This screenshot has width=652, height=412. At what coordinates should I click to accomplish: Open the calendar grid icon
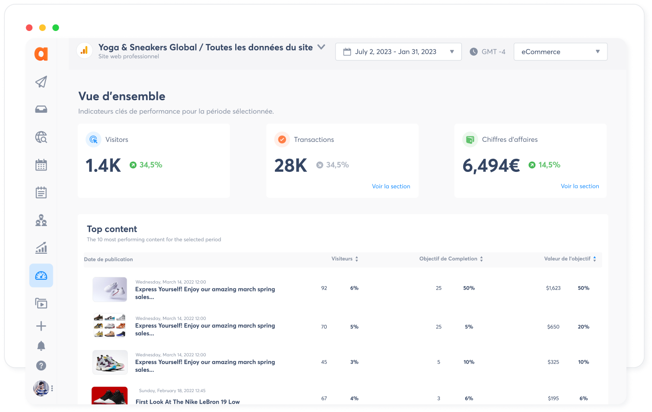(x=41, y=165)
